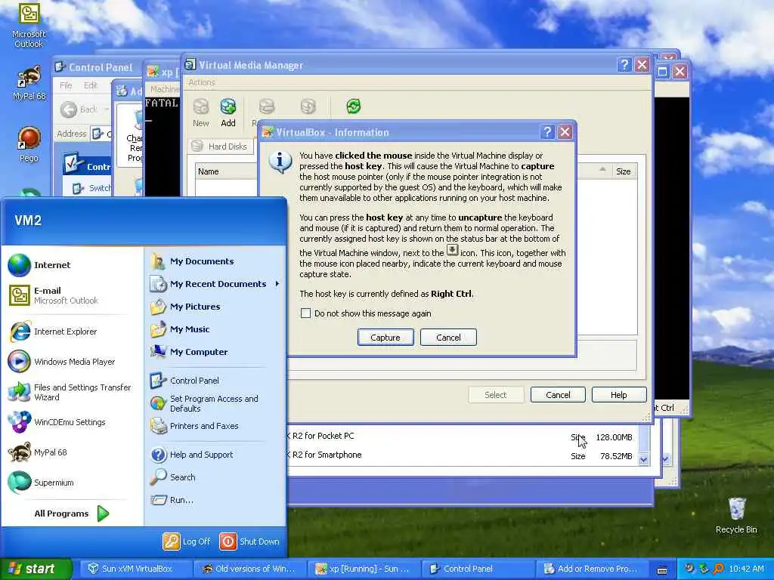The image size is (774, 580).
Task: Open Actions menu in Virtual Media Manager
Action: (201, 82)
